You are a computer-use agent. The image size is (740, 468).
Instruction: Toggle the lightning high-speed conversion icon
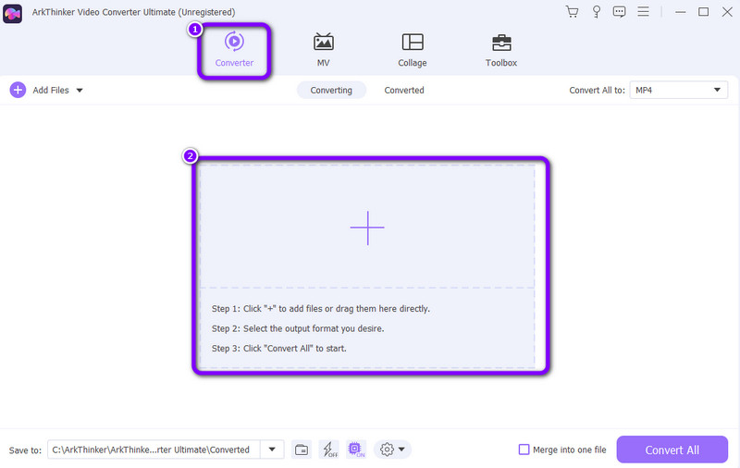pyautogui.click(x=329, y=450)
